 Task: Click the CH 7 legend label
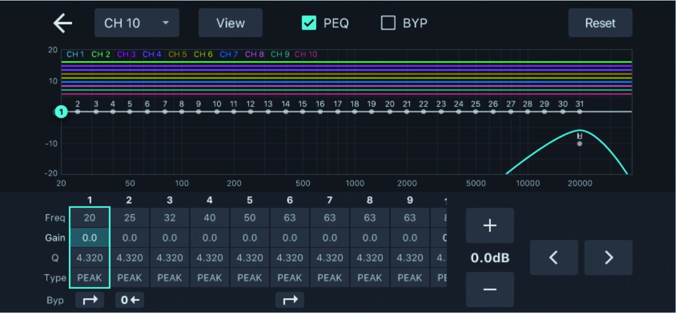click(229, 55)
